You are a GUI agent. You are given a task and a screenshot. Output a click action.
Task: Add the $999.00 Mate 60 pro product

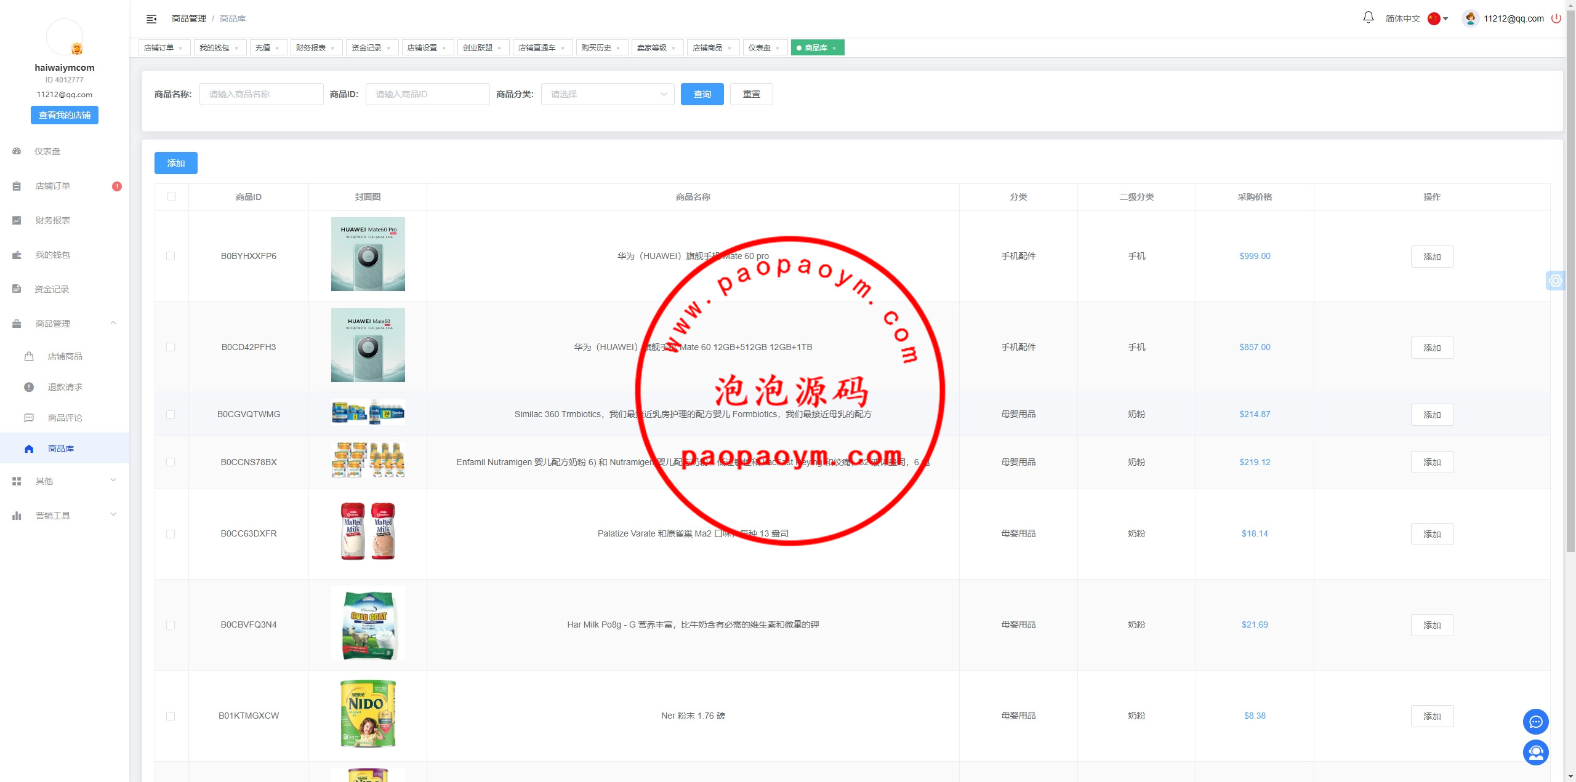[1432, 257]
